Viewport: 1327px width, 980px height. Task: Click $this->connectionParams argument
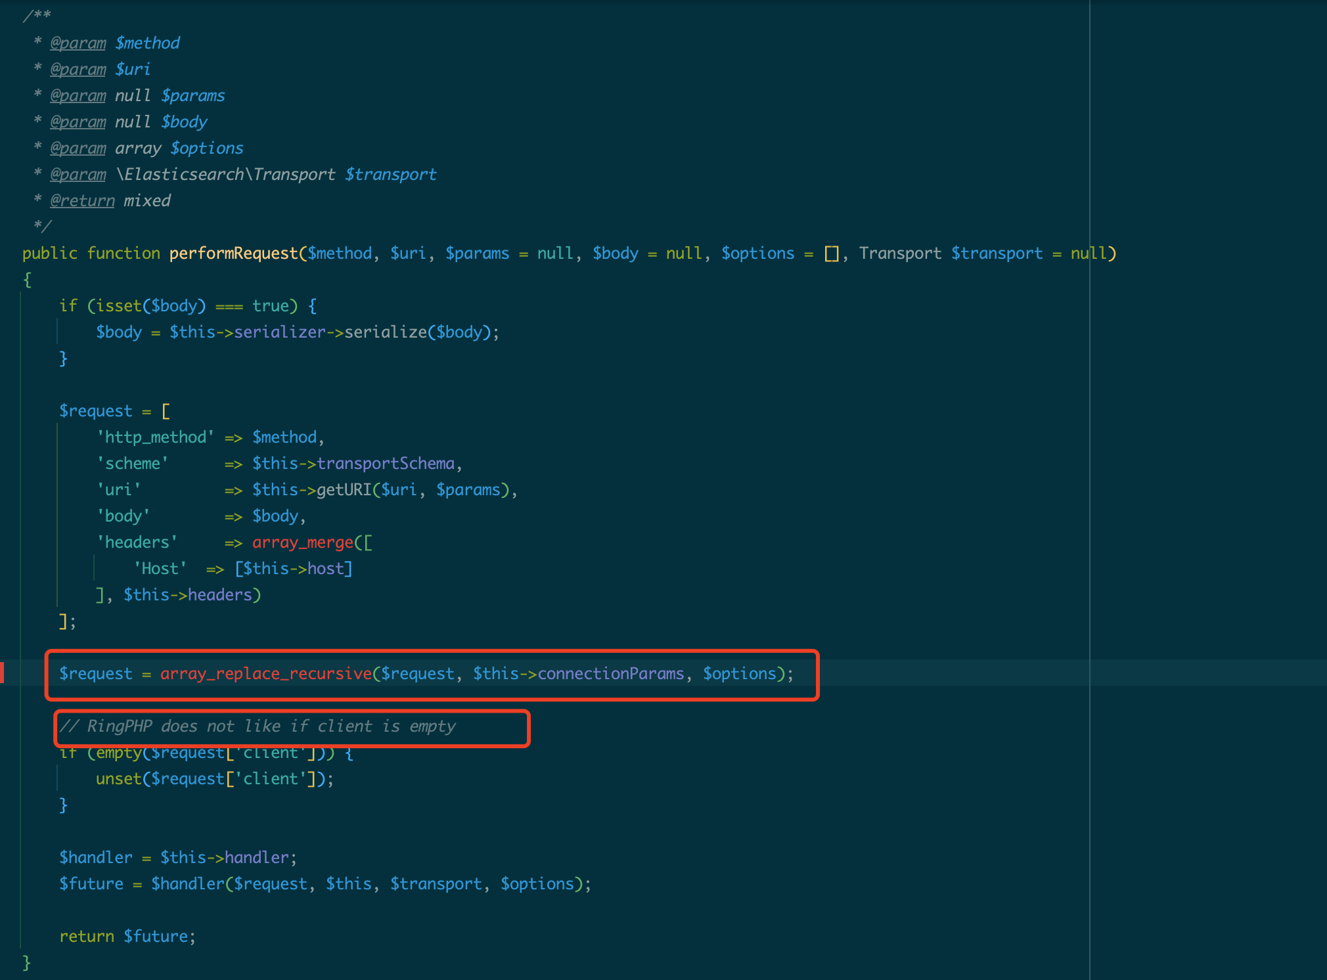tap(579, 674)
